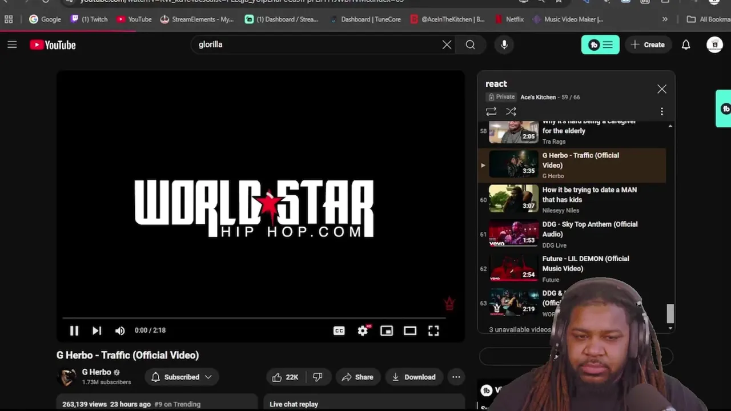731x411 pixels.
Task: Open Dashboard | TuneCore bookmark
Action: point(365,19)
